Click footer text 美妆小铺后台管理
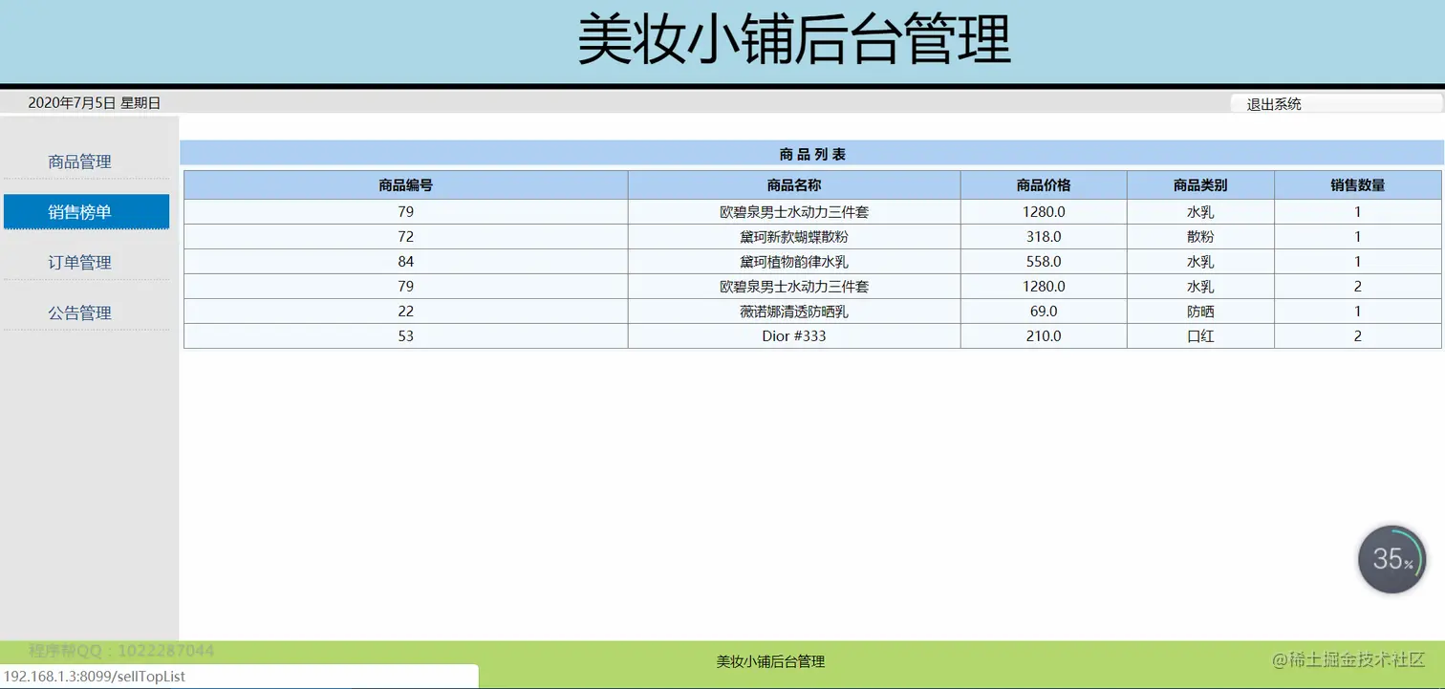This screenshot has height=689, width=1445. click(x=770, y=661)
